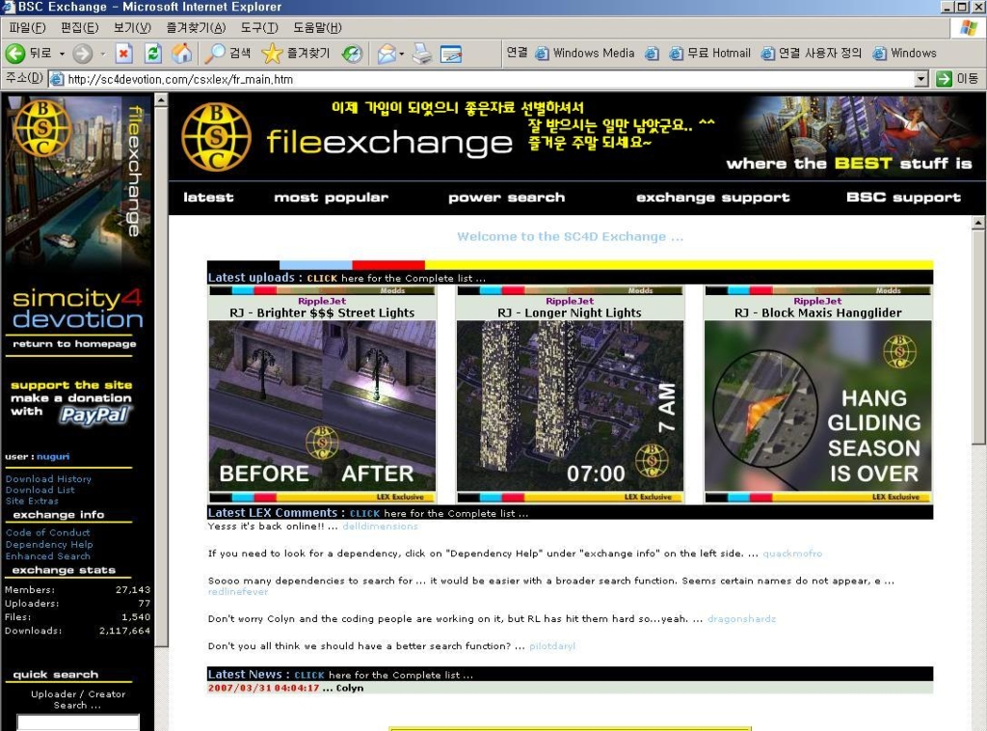Open the power search tab

(507, 197)
